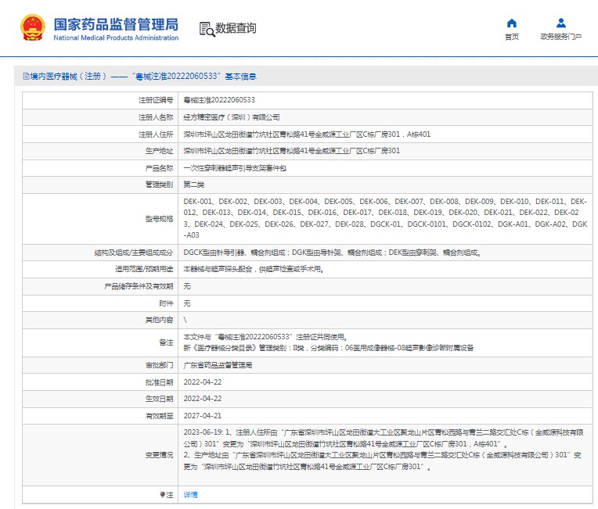Click the 审批部门 label
The width and height of the screenshot is (598, 509).
(x=159, y=365)
